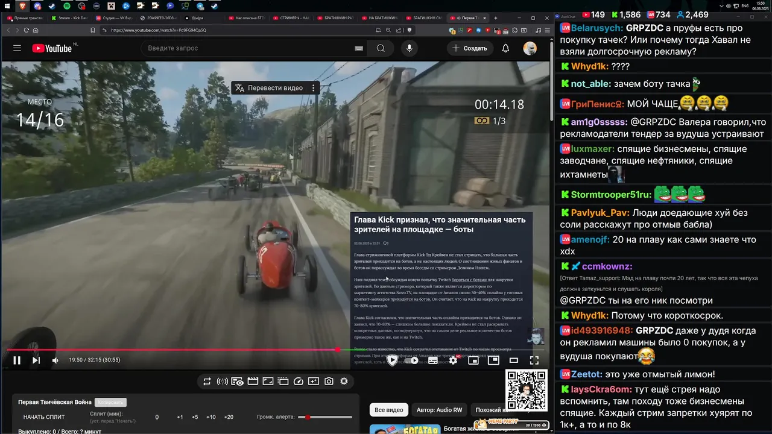Image resolution: width=772 pixels, height=434 pixels.
Task: Click QR code overlay image
Action: point(526,390)
